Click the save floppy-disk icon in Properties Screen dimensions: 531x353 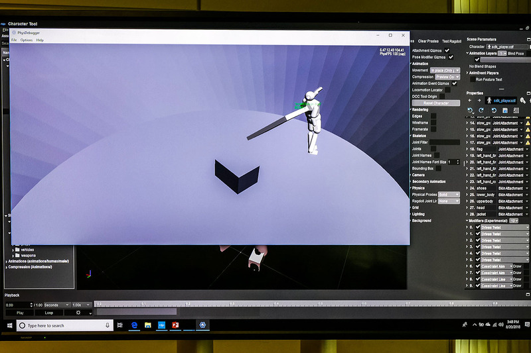point(505,111)
